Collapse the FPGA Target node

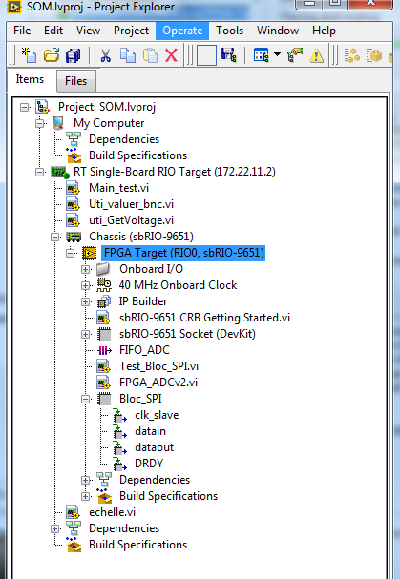pyautogui.click(x=71, y=253)
